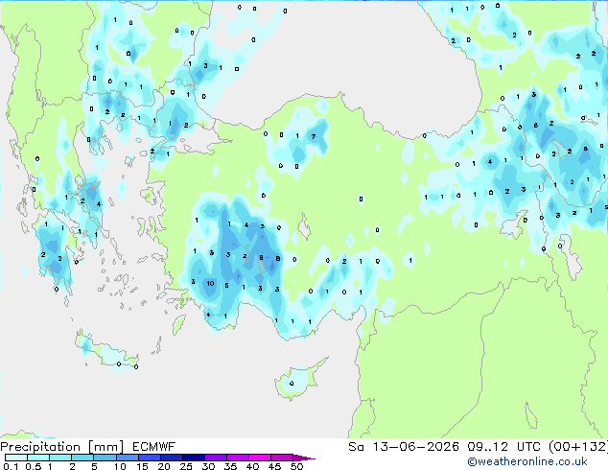This screenshot has width=608, height=470.
Task: Pick the legend swatch between 5 and 10
Action: [x=105, y=458]
